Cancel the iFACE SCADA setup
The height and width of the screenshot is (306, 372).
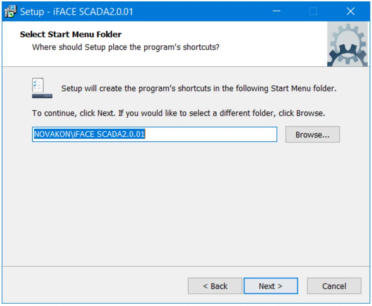(x=334, y=286)
